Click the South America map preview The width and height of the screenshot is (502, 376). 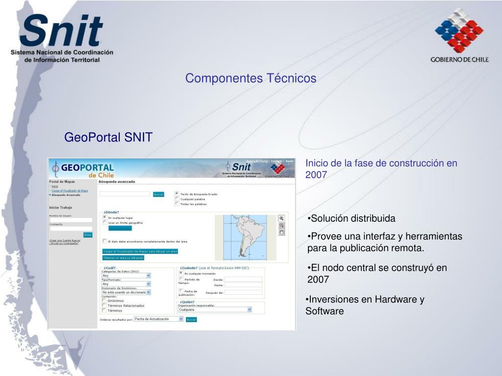[x=245, y=237]
